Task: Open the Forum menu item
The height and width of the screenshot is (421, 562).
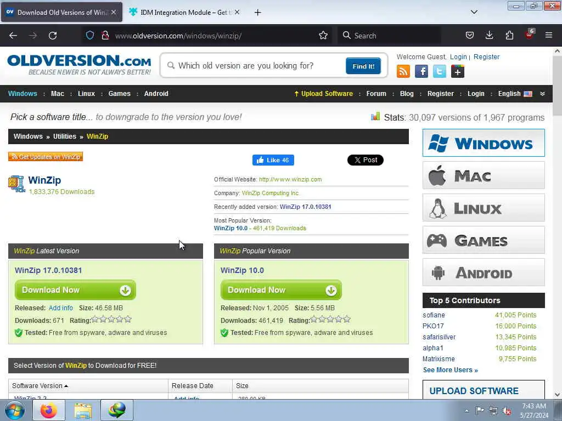Action: (376, 93)
